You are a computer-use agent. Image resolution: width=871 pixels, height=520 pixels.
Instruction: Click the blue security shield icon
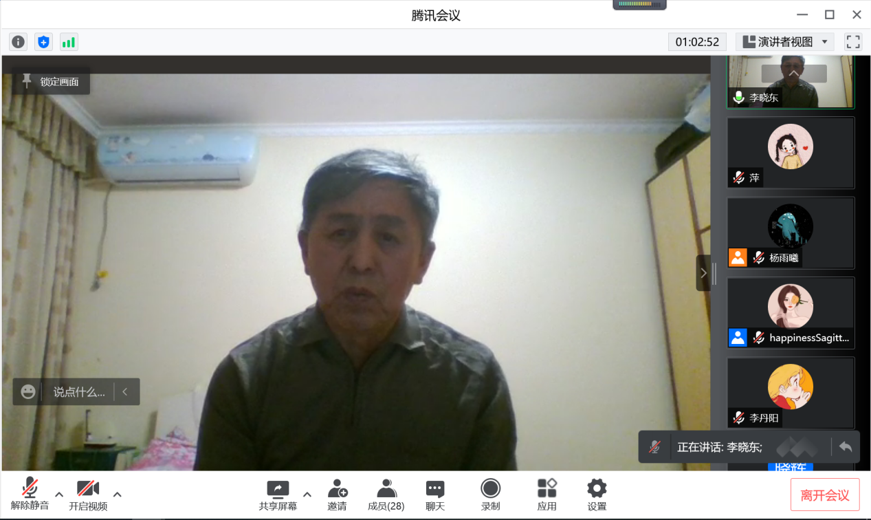(x=43, y=42)
